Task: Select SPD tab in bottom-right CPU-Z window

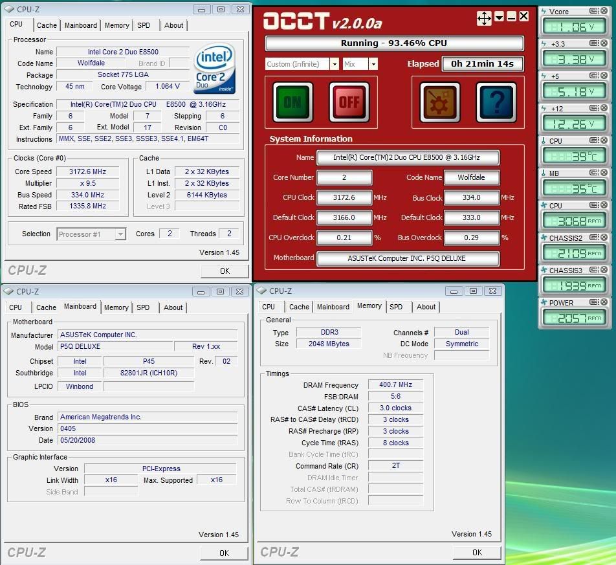Action: [x=396, y=307]
